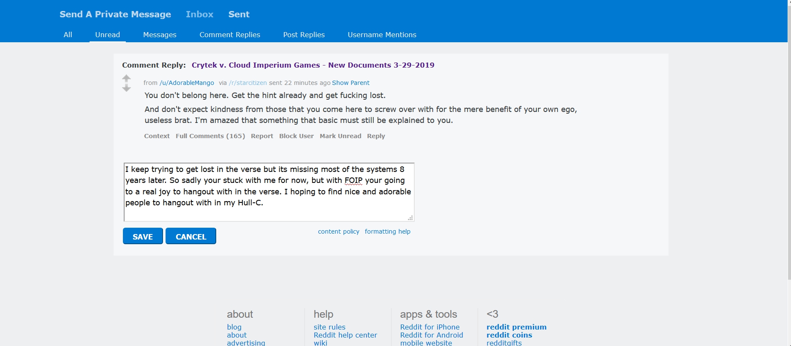
Task: Open Send A Private Message tab
Action: (x=115, y=14)
